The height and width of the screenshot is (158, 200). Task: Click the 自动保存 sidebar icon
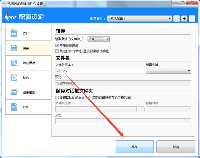pyautogui.click(x=14, y=63)
